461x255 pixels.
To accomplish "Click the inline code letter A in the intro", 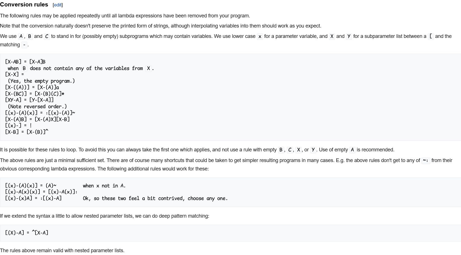I will click(x=21, y=37).
